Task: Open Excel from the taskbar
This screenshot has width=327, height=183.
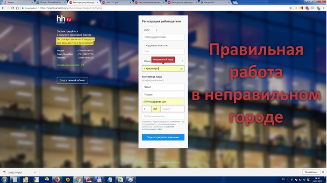Action: pos(121,179)
